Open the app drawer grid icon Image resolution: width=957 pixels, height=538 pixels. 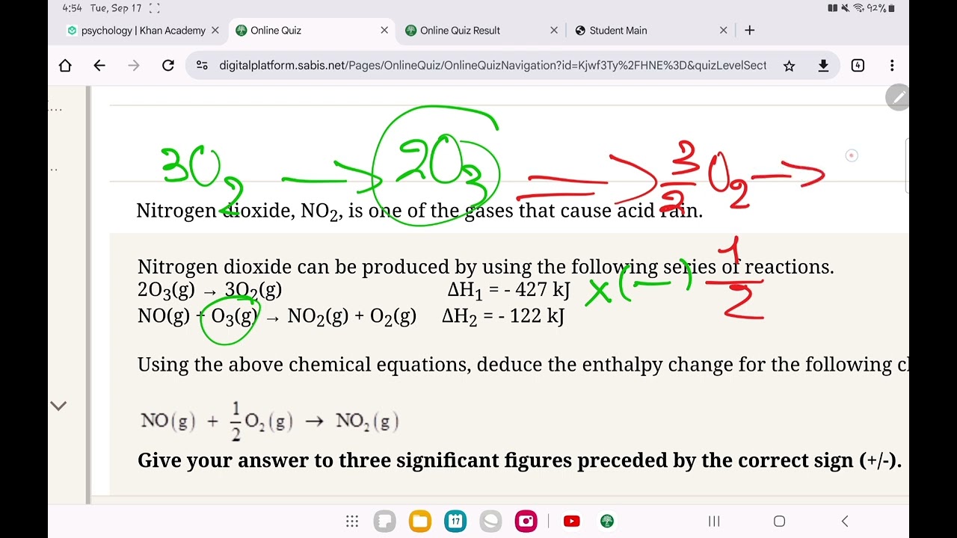[352, 522]
